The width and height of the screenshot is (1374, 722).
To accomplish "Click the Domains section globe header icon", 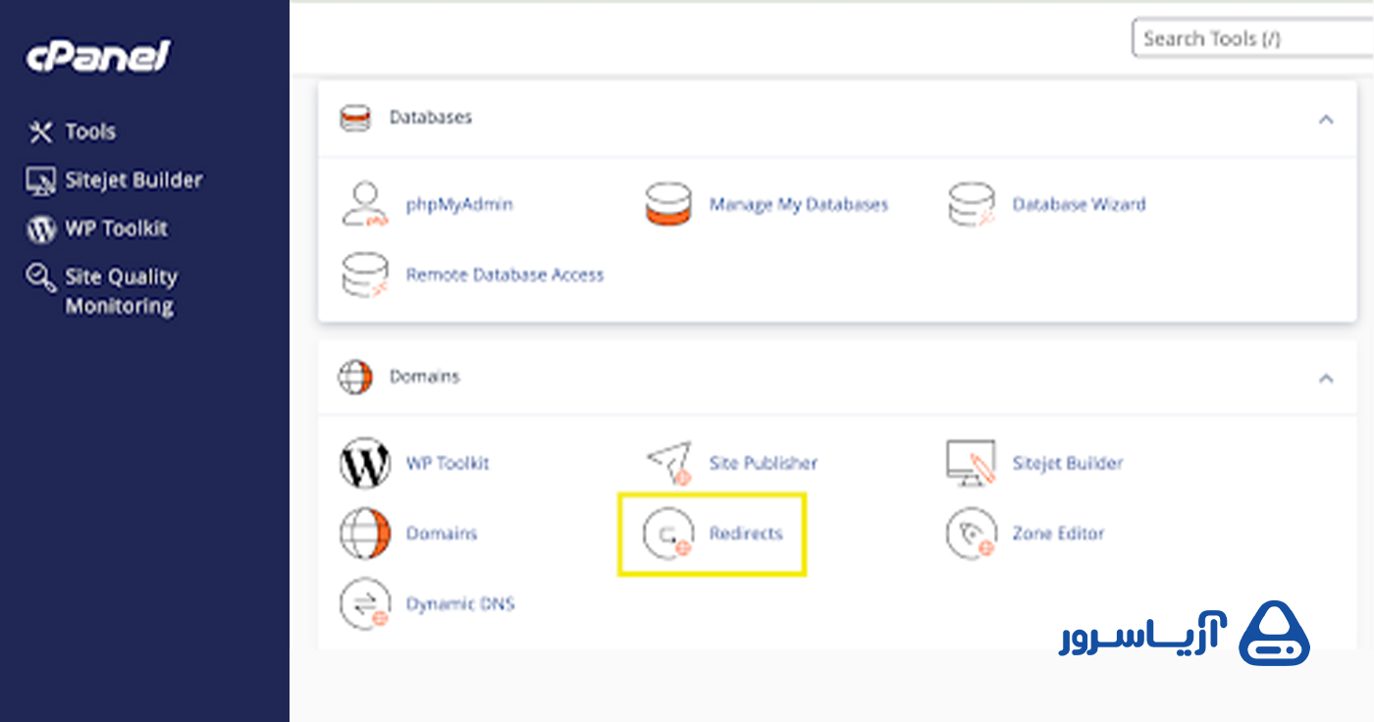I will click(355, 377).
